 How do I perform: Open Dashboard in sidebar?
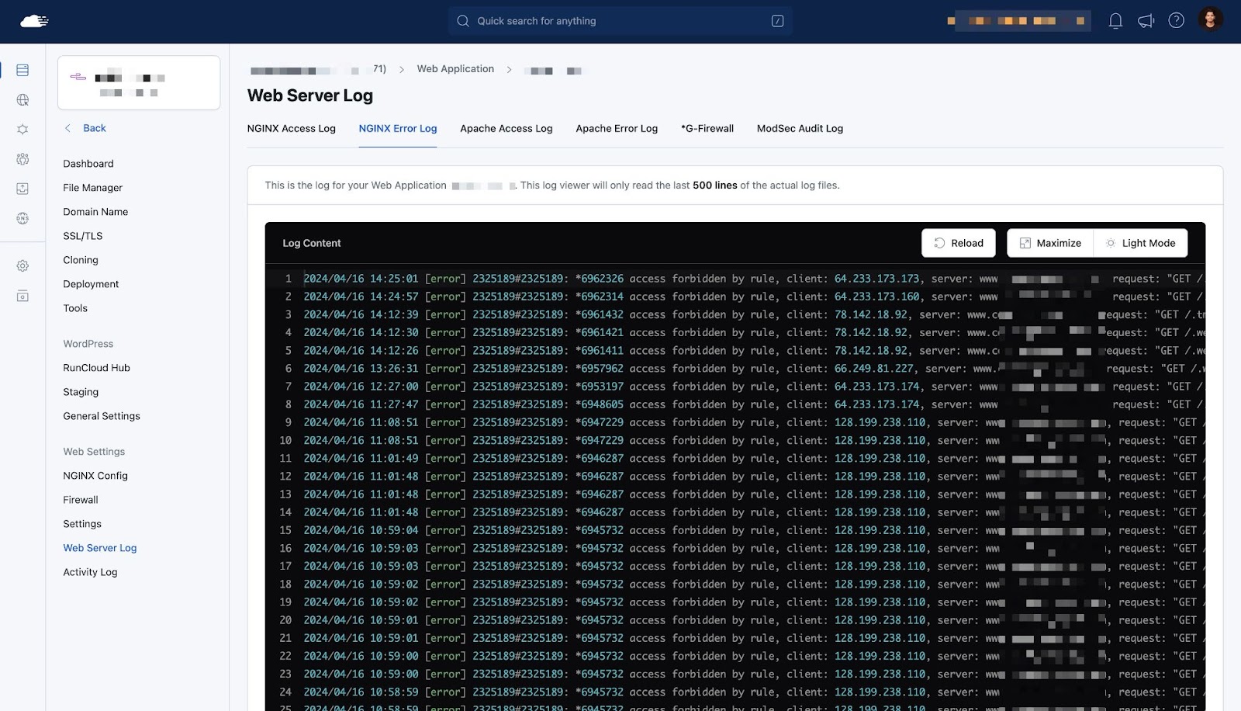click(x=88, y=164)
